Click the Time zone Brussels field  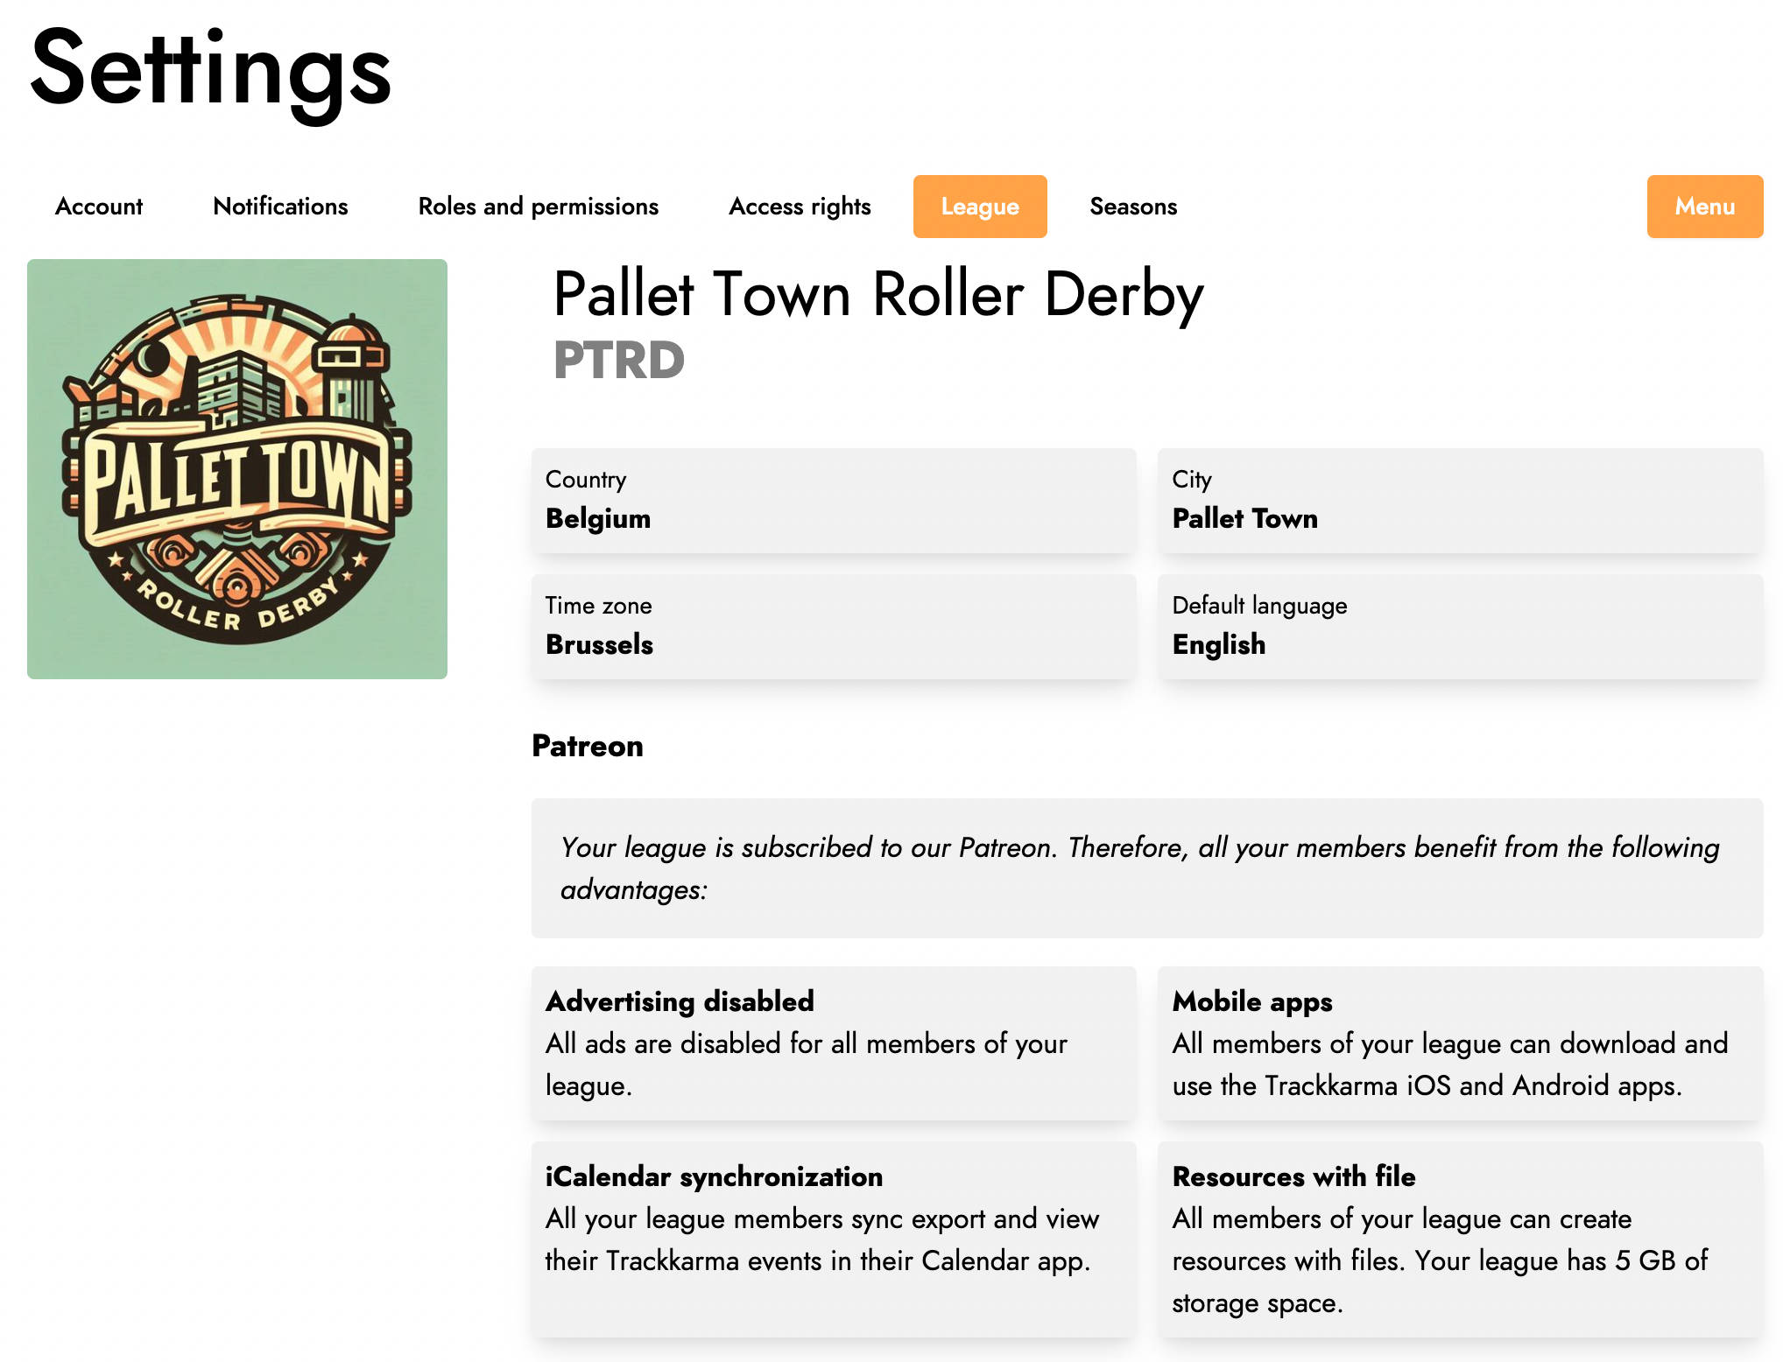[x=834, y=627]
